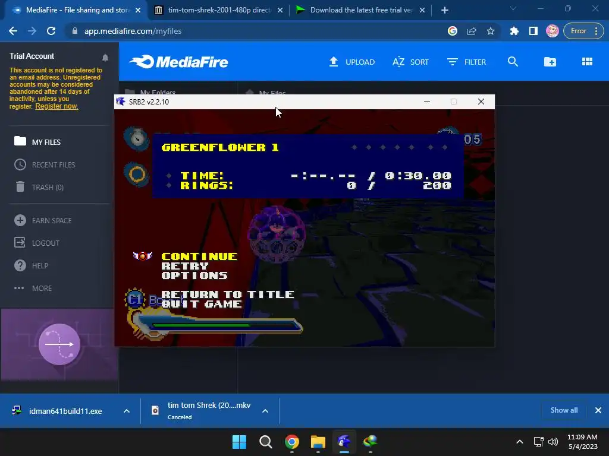Image resolution: width=609 pixels, height=456 pixels.
Task: Click Show all downloads
Action: click(564, 410)
